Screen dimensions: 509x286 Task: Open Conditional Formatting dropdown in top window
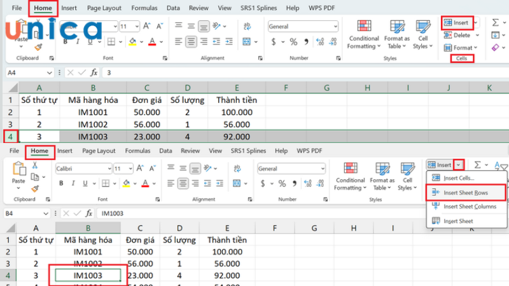pyautogui.click(x=364, y=35)
